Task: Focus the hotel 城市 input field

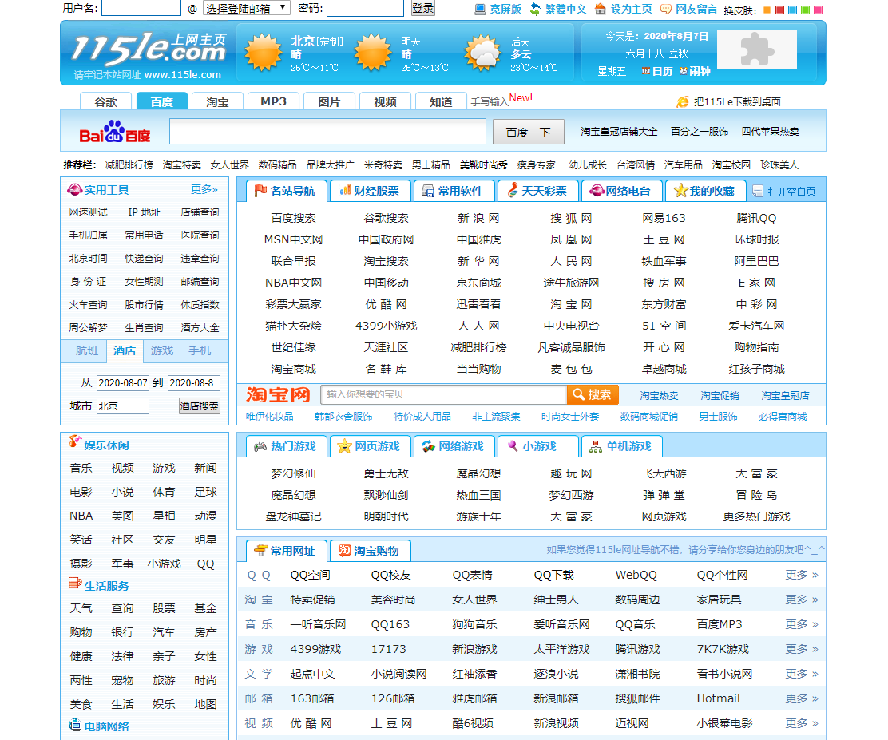Action: (123, 406)
